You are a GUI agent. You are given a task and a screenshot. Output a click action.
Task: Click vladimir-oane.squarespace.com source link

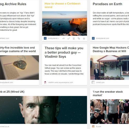coord(60,82)
